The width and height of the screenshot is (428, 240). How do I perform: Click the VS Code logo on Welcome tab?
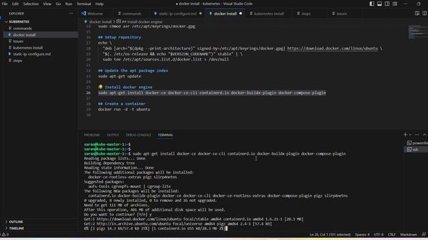84,13
